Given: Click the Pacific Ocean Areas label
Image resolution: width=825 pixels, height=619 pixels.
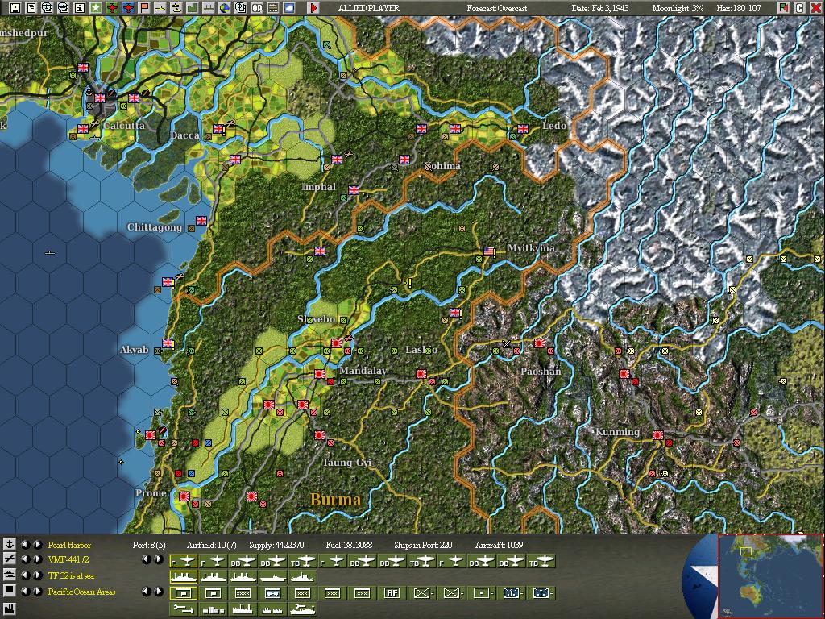Looking at the screenshot, I should [x=81, y=592].
